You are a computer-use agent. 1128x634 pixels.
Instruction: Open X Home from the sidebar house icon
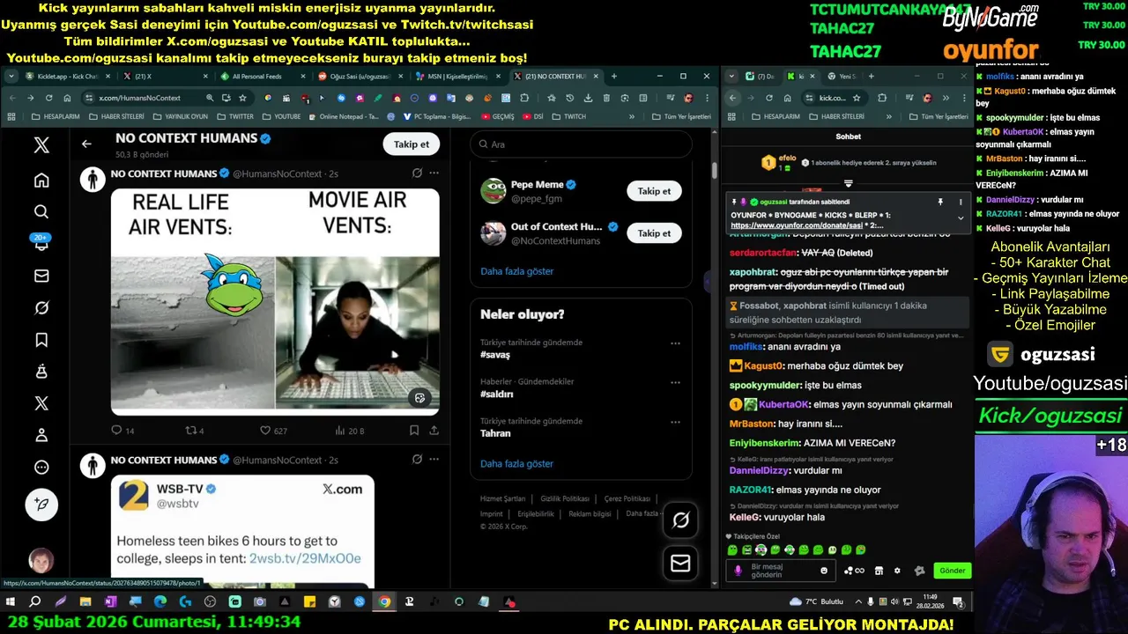(41, 181)
